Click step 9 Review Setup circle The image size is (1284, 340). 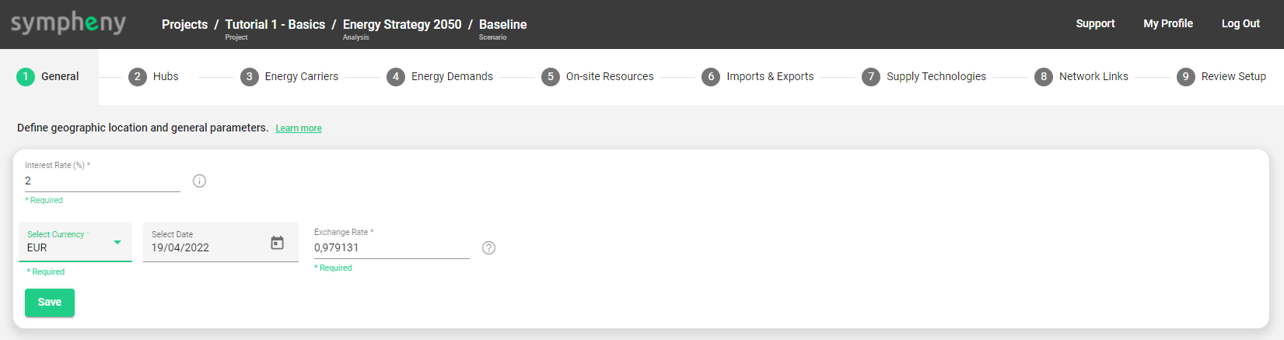(1185, 76)
